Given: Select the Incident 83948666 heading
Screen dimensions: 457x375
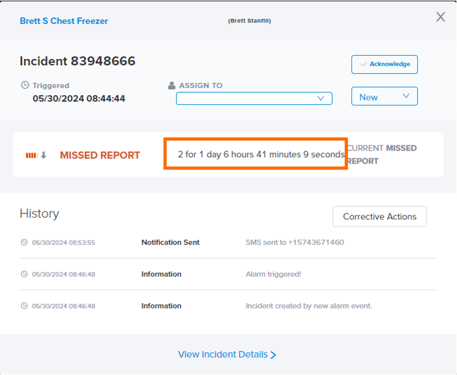Looking at the screenshot, I should click(x=78, y=61).
